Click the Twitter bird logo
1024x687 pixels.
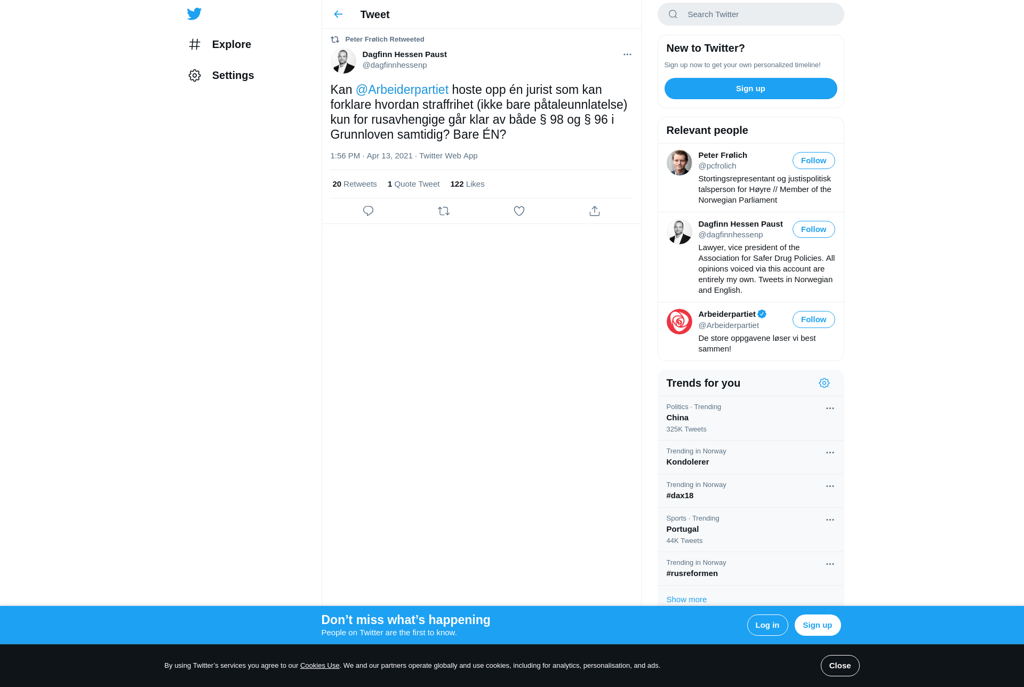click(x=194, y=14)
